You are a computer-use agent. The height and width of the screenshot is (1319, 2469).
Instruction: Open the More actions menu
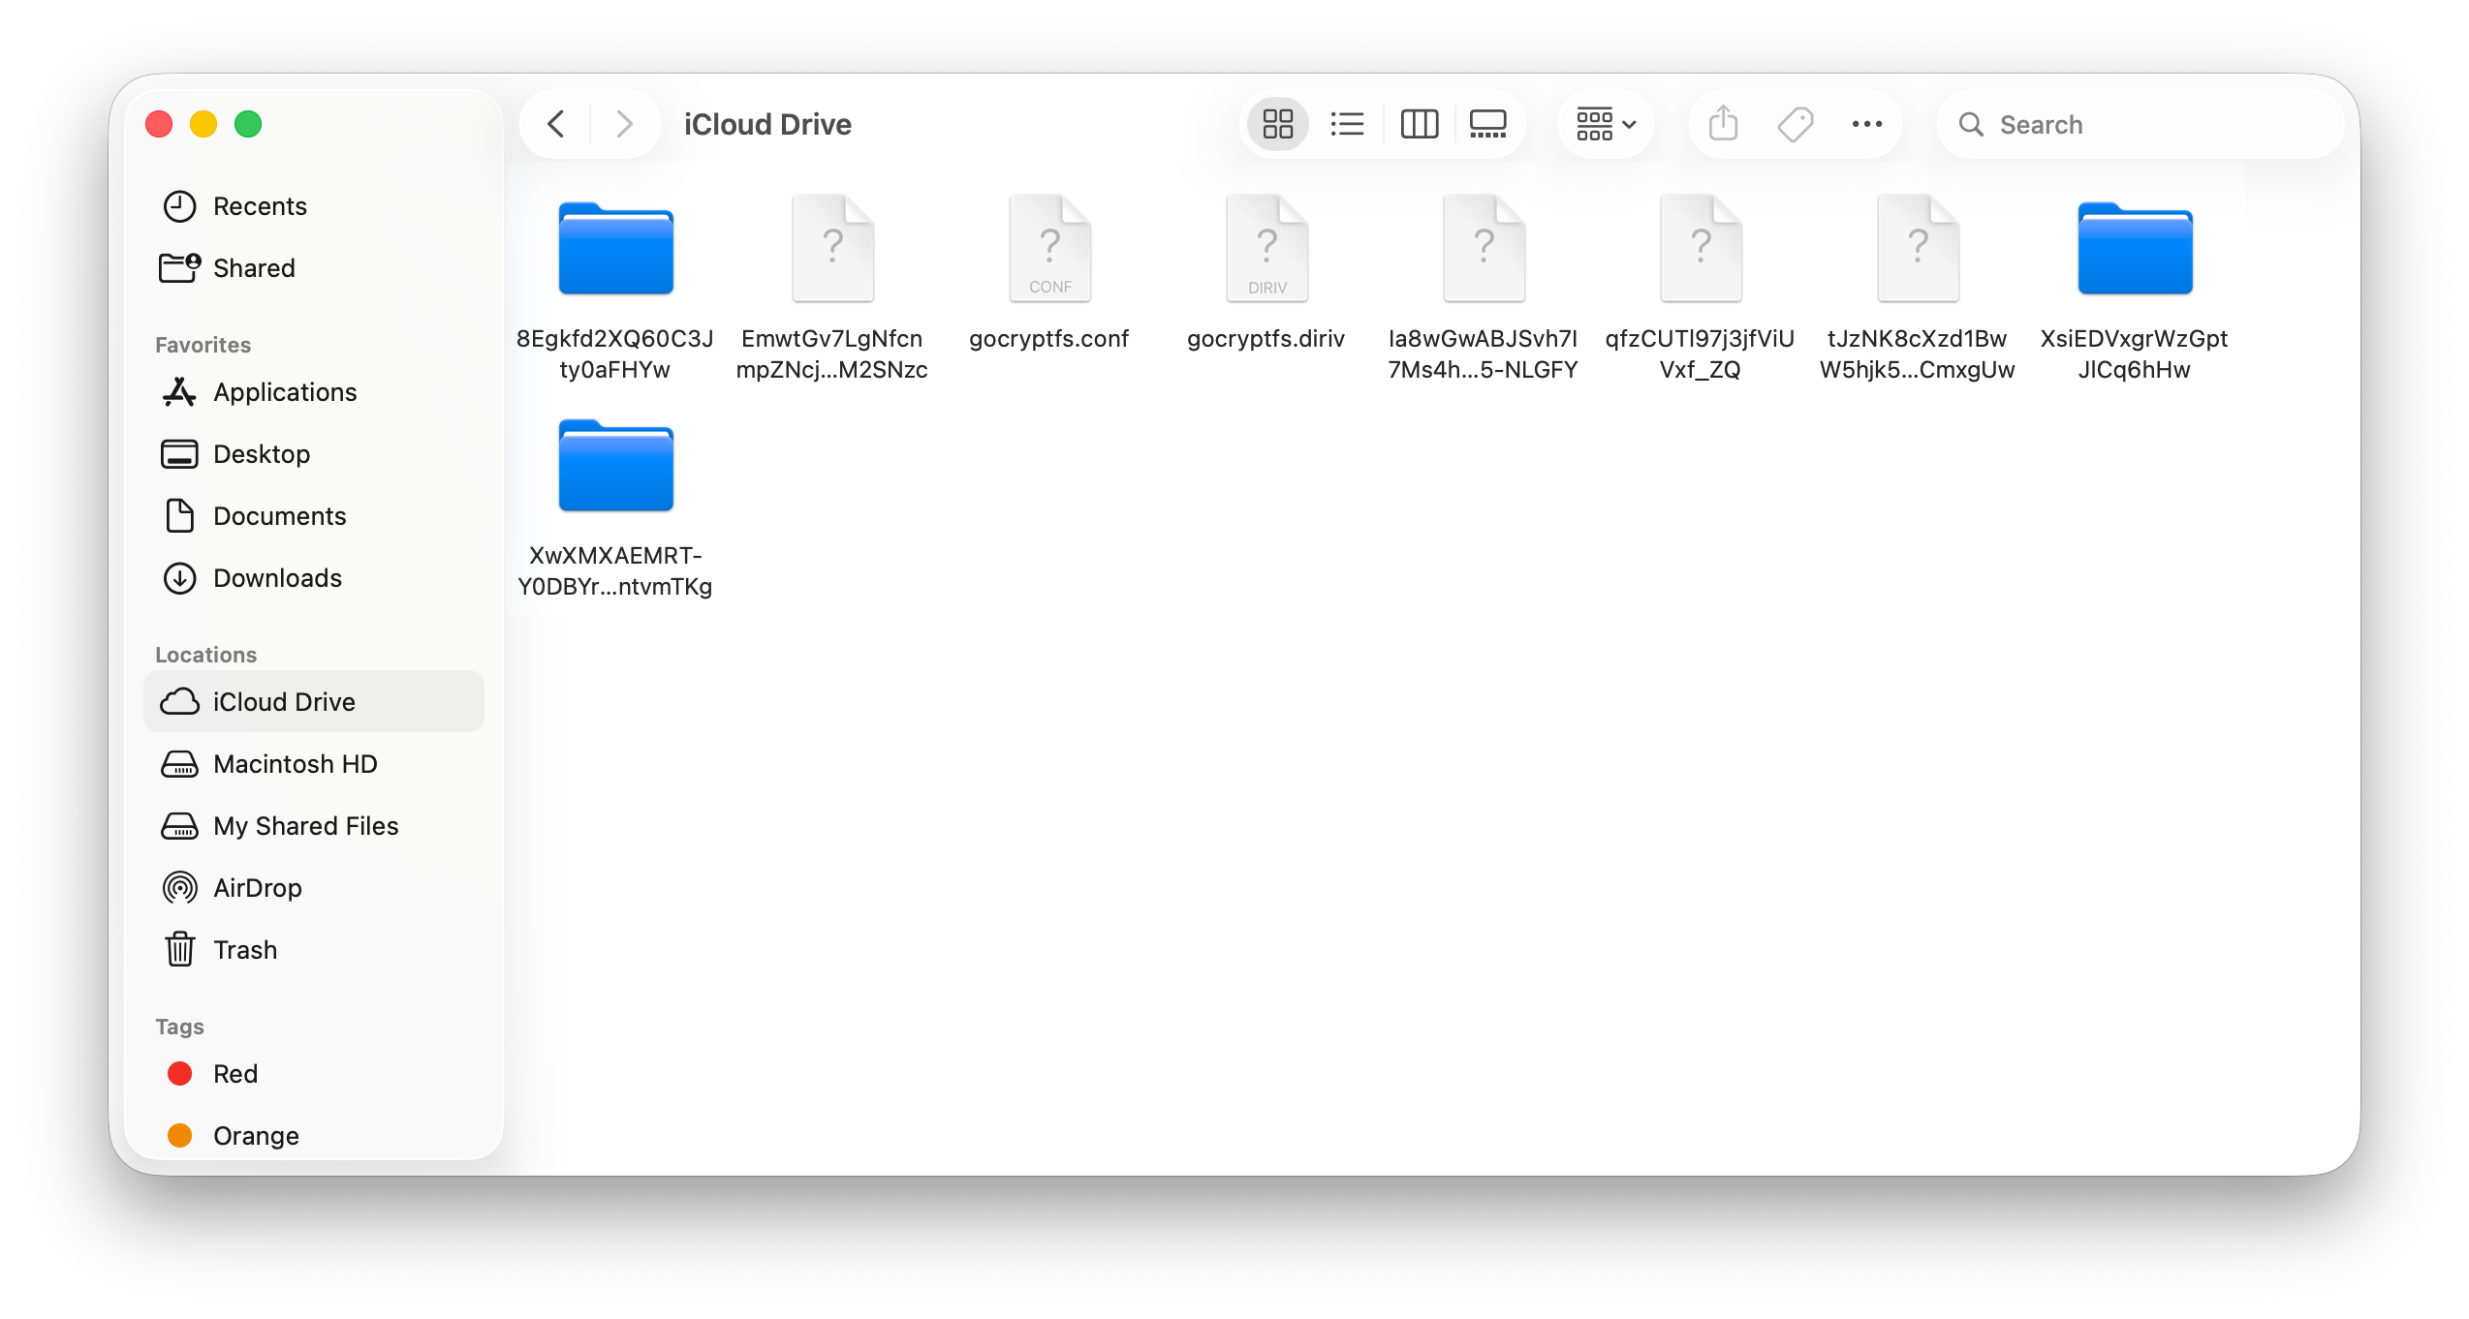point(1865,124)
